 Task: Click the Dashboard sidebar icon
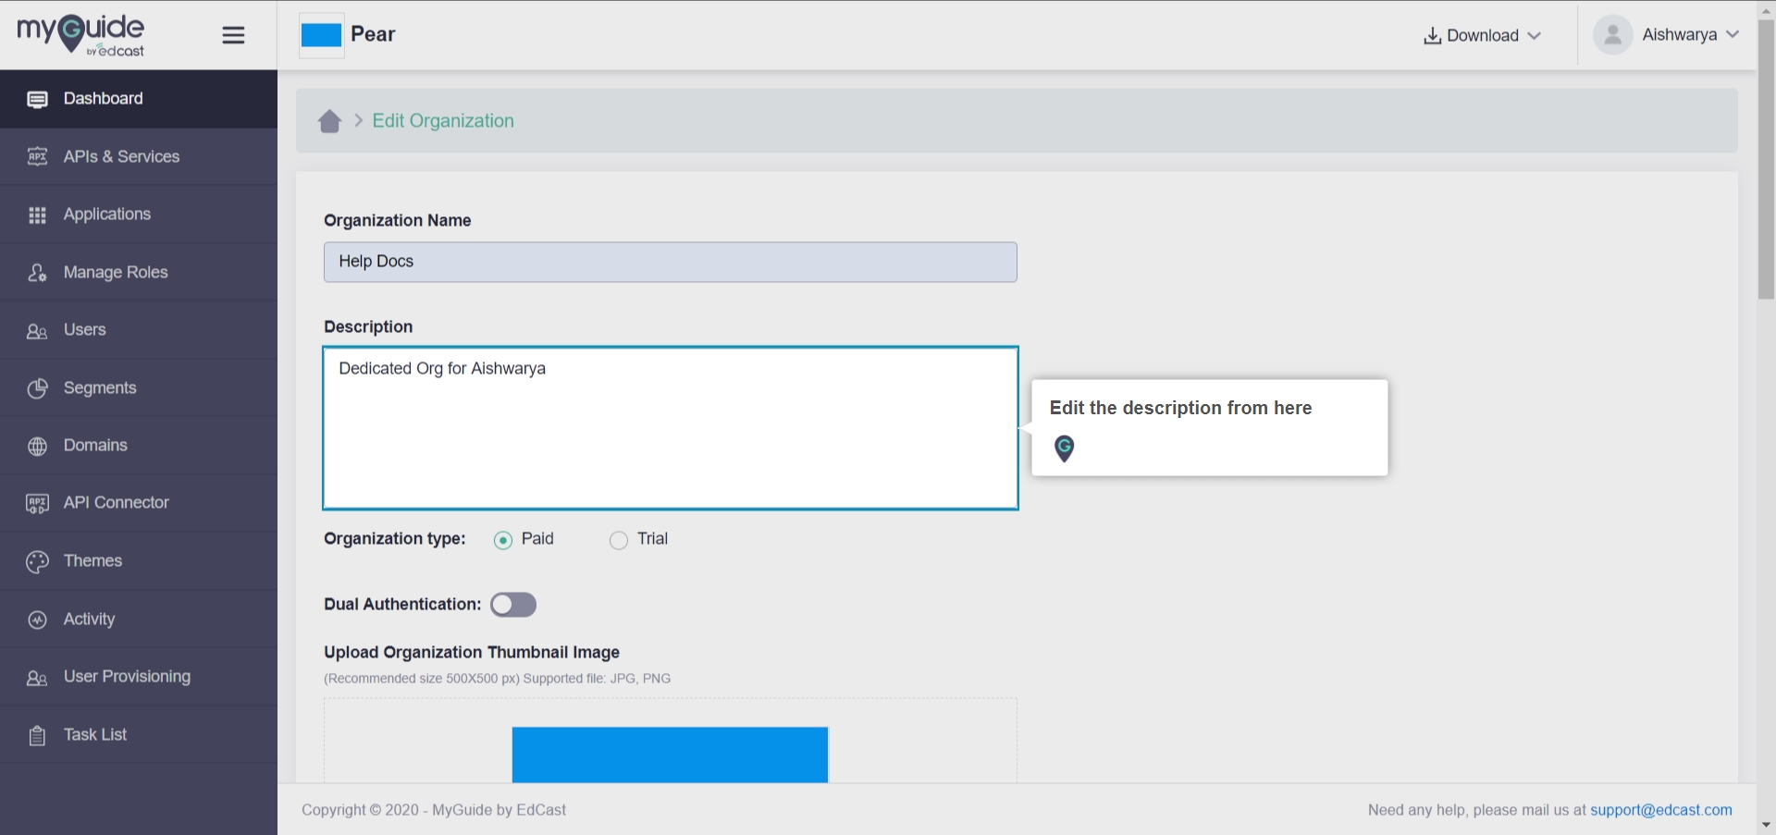[x=37, y=99]
